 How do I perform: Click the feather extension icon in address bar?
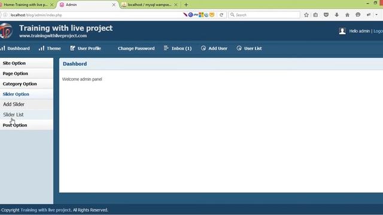pos(185,15)
